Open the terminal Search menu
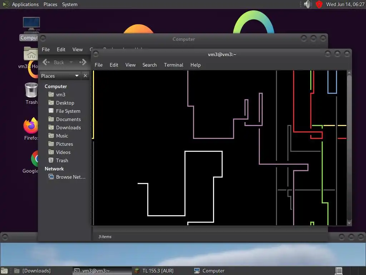Screen dimensions: 366x275 (x=150, y=65)
